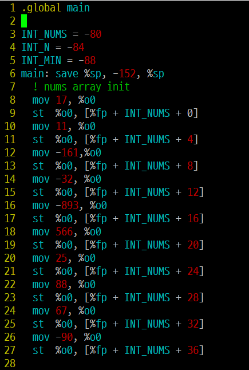Click 'mov -893, %o0' instruction

click(x=70, y=206)
